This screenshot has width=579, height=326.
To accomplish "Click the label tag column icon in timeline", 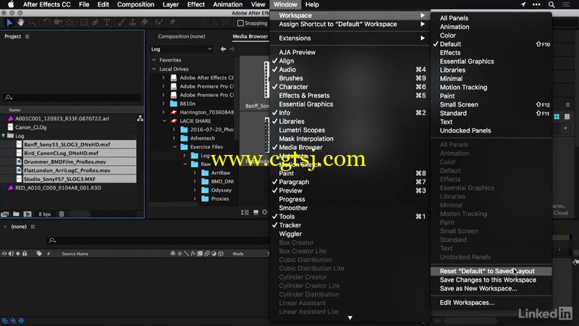I will pyautogui.click(x=39, y=254).
